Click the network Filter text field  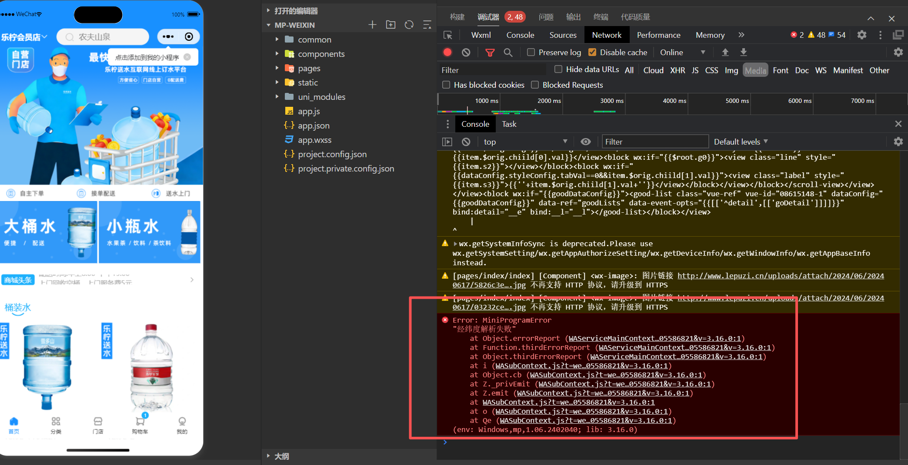(492, 70)
